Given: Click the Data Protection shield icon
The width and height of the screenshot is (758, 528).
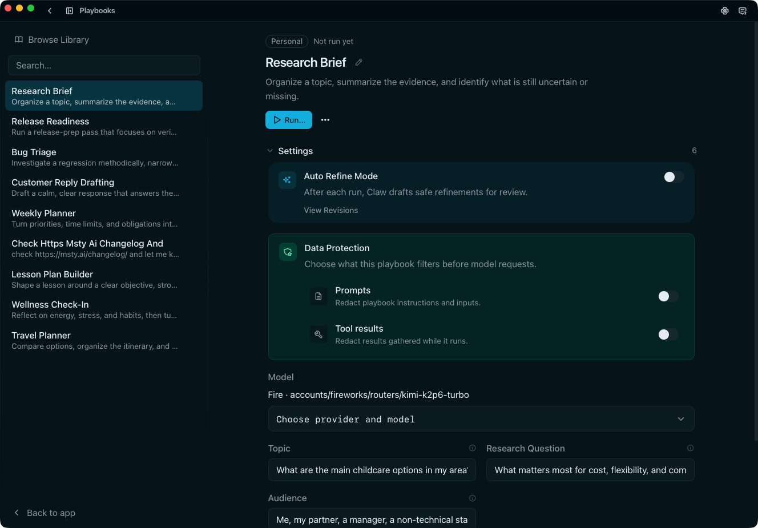Looking at the screenshot, I should point(288,252).
